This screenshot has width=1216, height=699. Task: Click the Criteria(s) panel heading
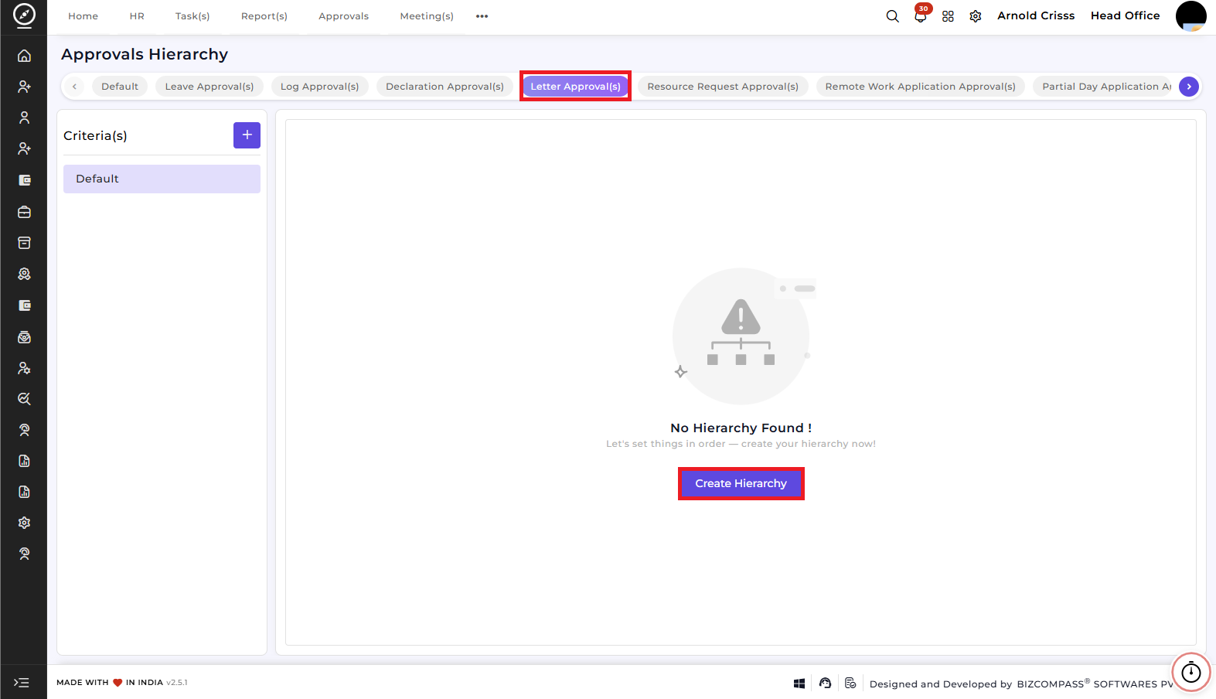tap(95, 135)
